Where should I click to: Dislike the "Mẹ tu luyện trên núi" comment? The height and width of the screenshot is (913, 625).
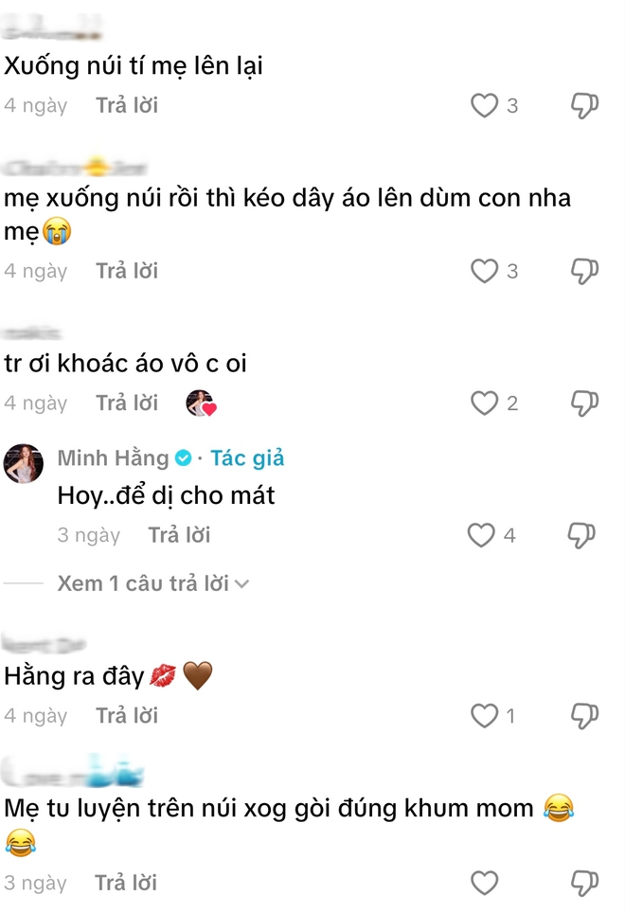coord(584,883)
